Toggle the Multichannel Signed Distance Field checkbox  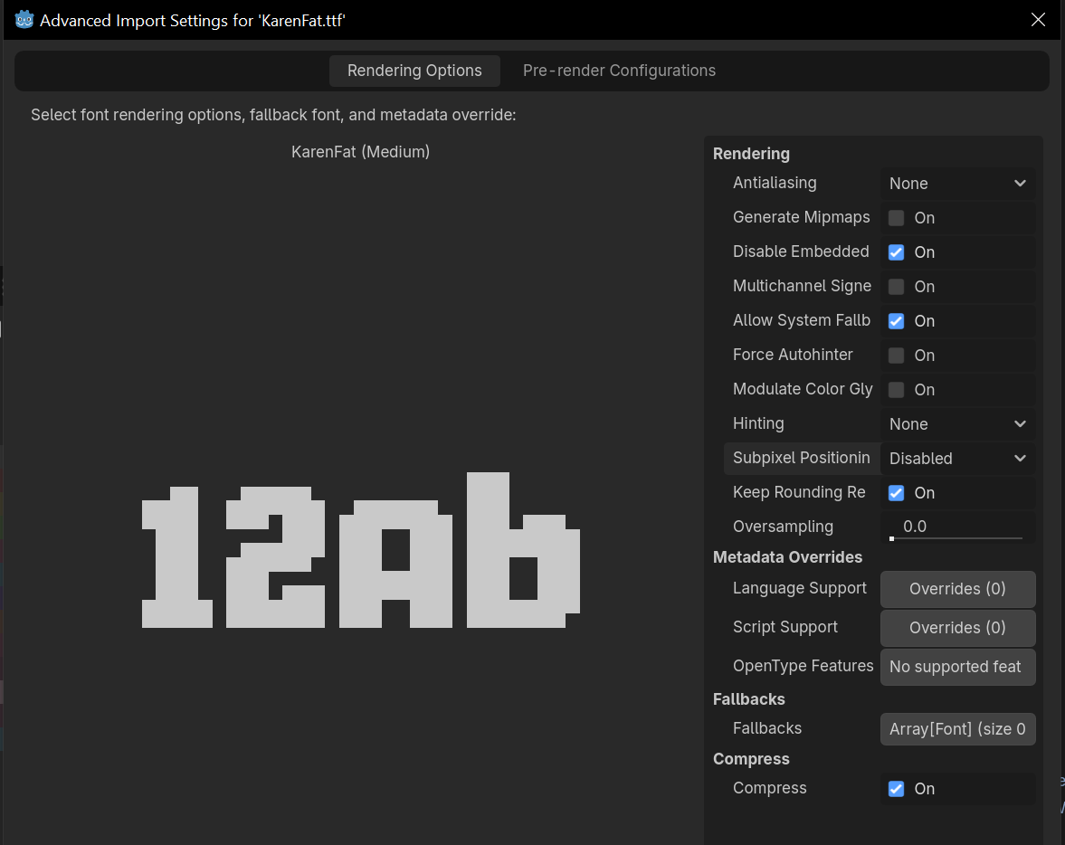pyautogui.click(x=896, y=287)
